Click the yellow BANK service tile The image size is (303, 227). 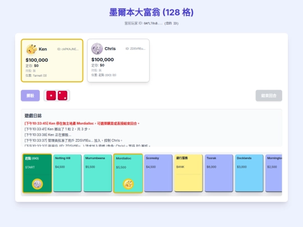[x=189, y=173]
